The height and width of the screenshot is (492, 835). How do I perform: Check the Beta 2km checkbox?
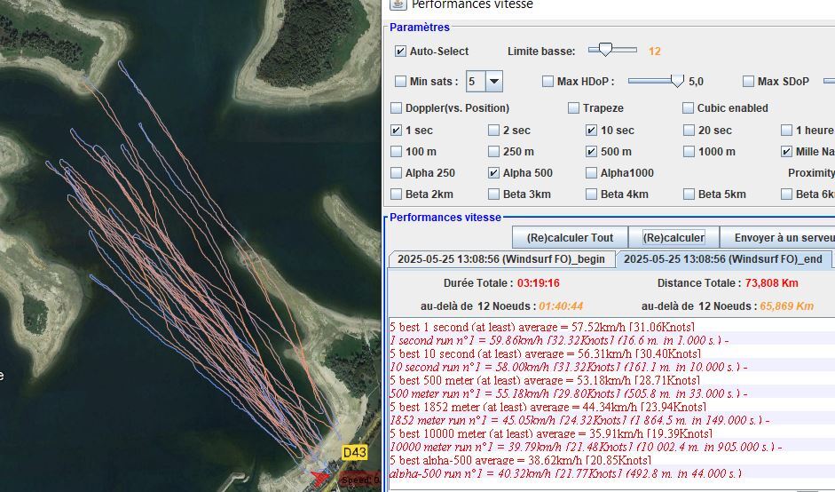tap(396, 194)
